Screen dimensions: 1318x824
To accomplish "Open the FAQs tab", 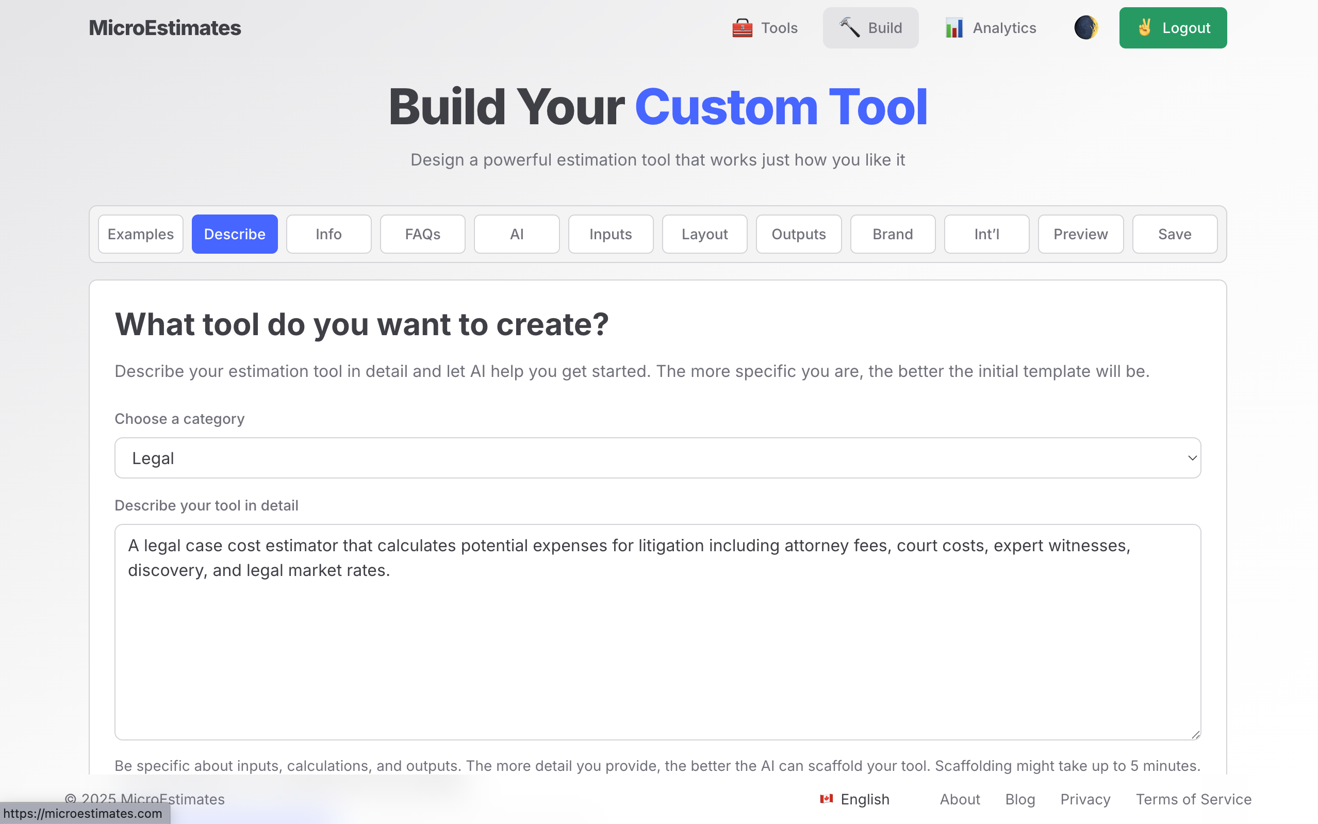I will tap(422, 234).
